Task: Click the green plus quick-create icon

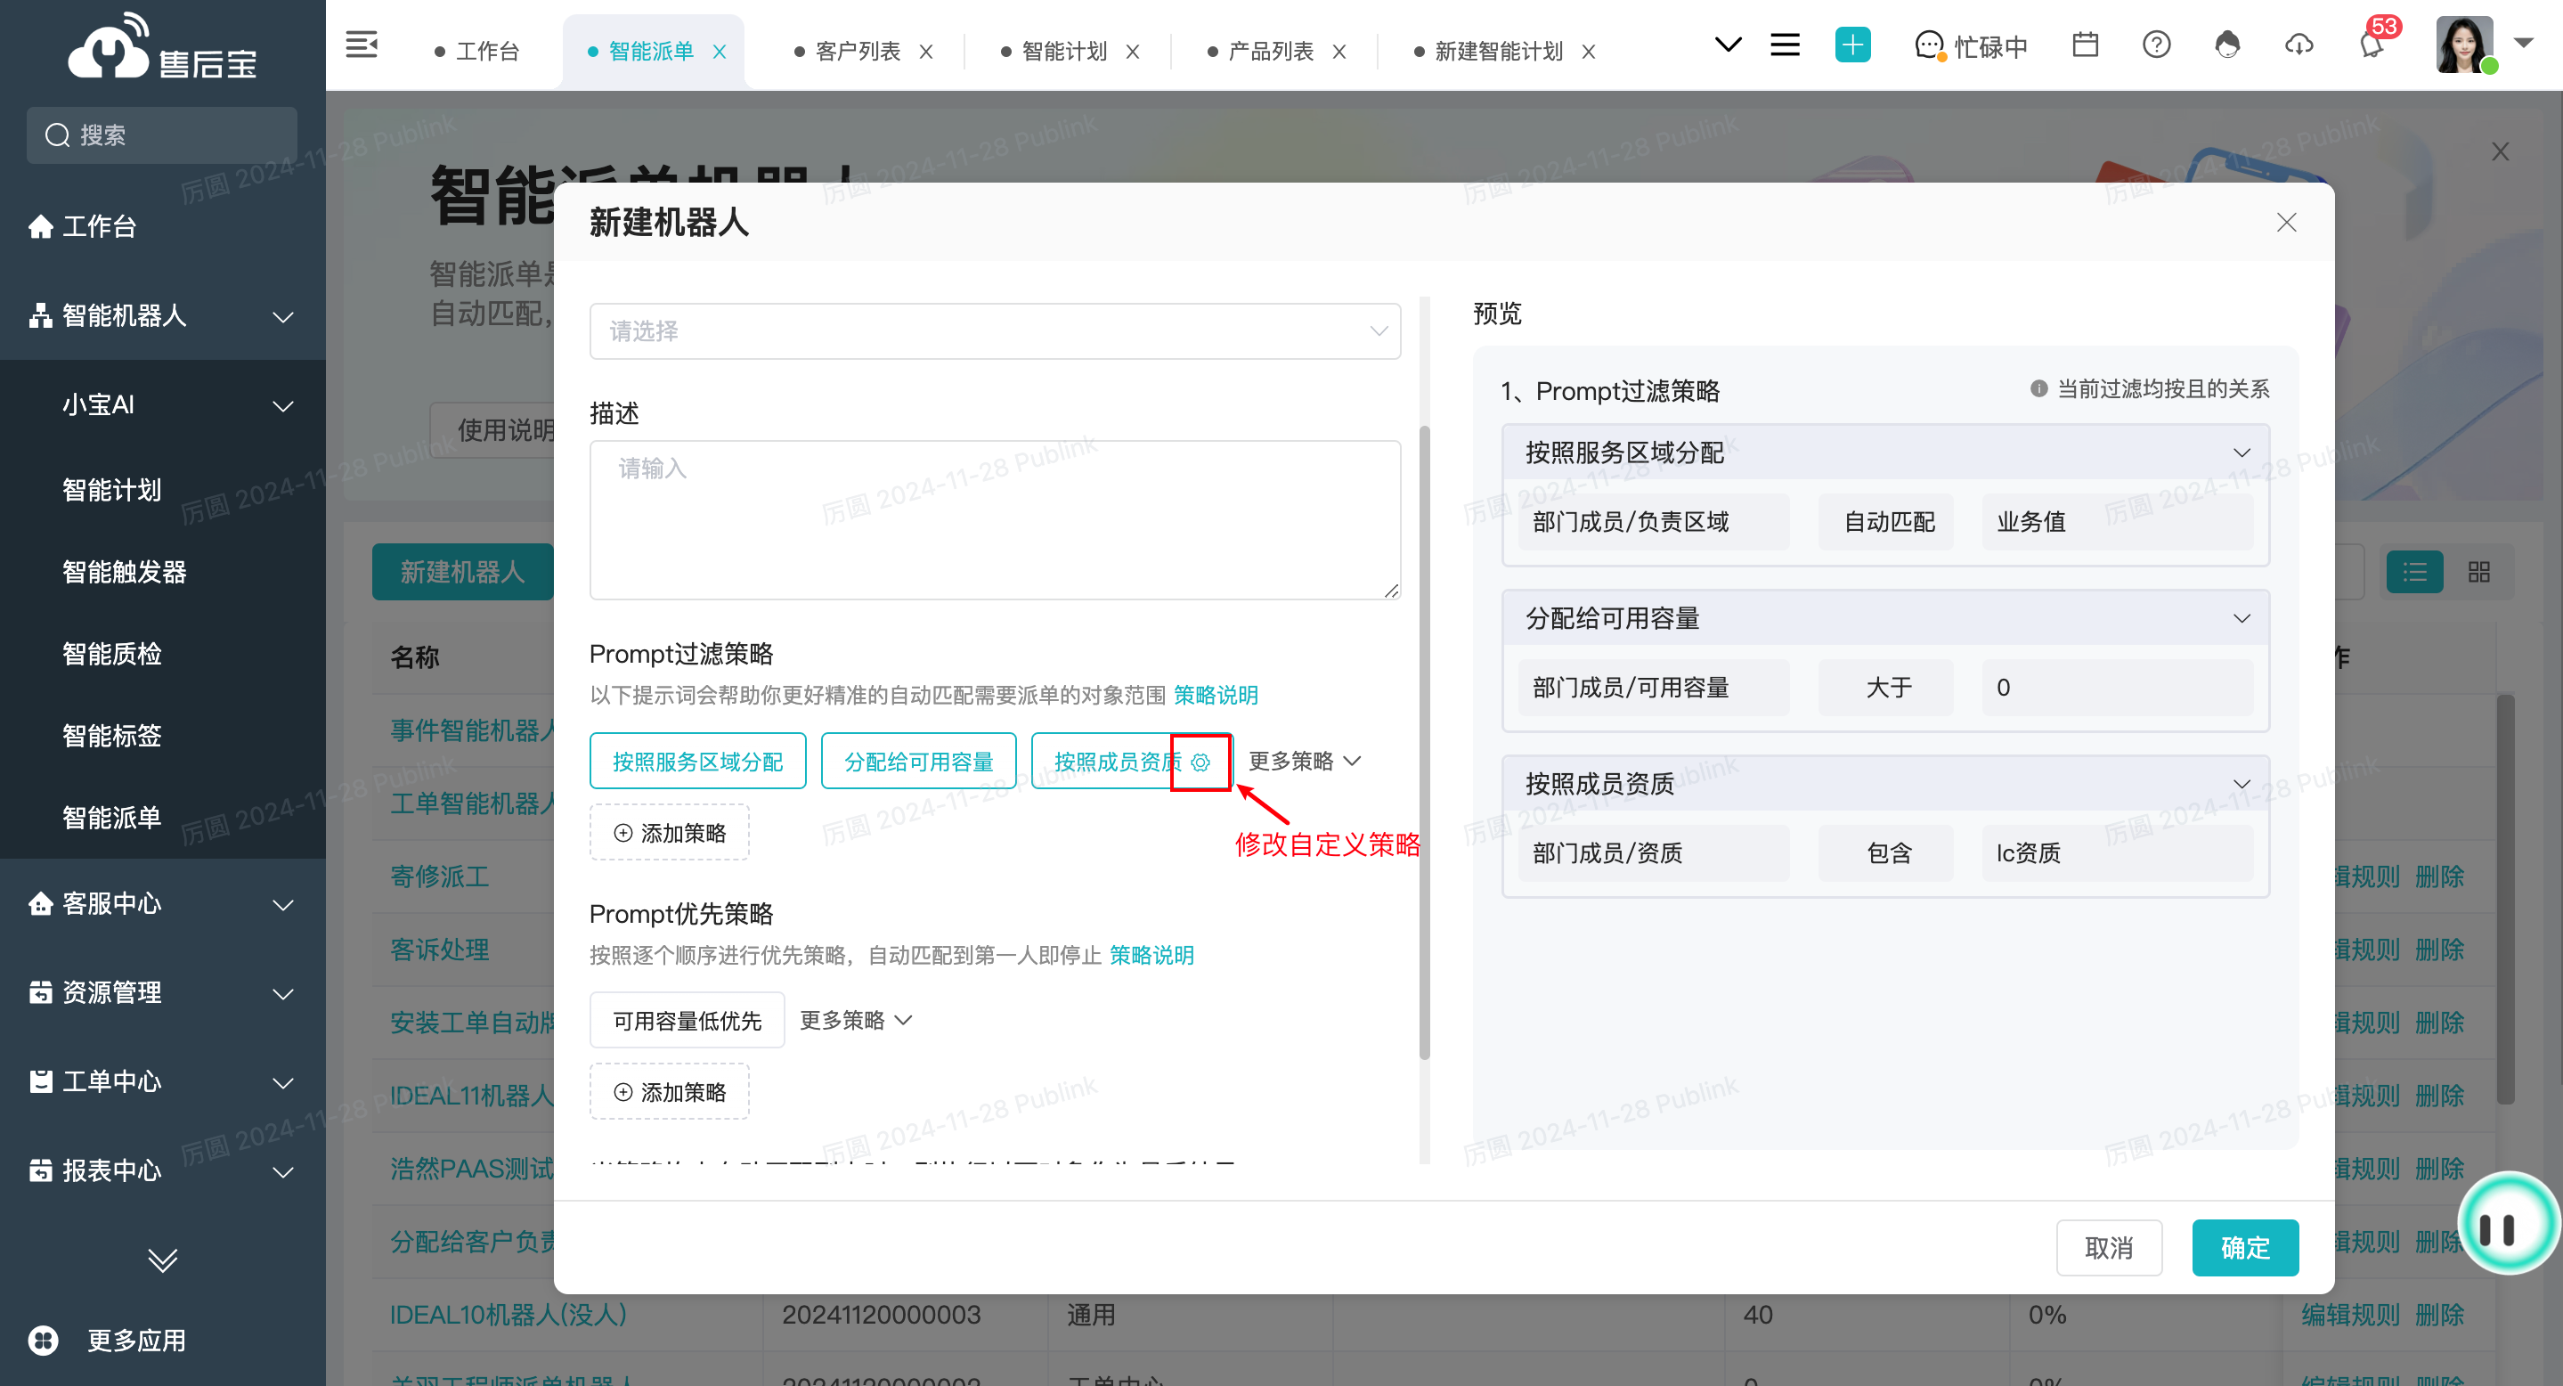Action: pos(1851,45)
